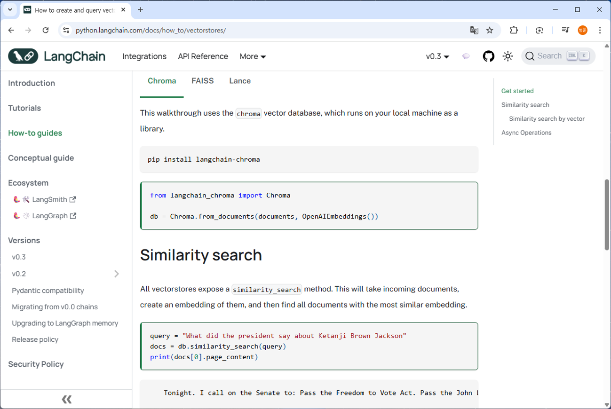Open v0.3 sidebar link
The image size is (611, 409).
tap(19, 257)
